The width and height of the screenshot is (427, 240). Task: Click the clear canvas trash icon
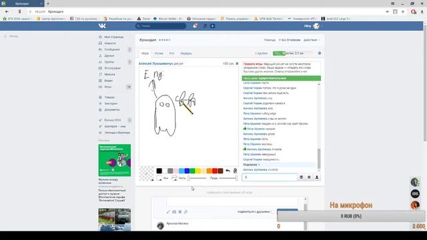(235, 171)
